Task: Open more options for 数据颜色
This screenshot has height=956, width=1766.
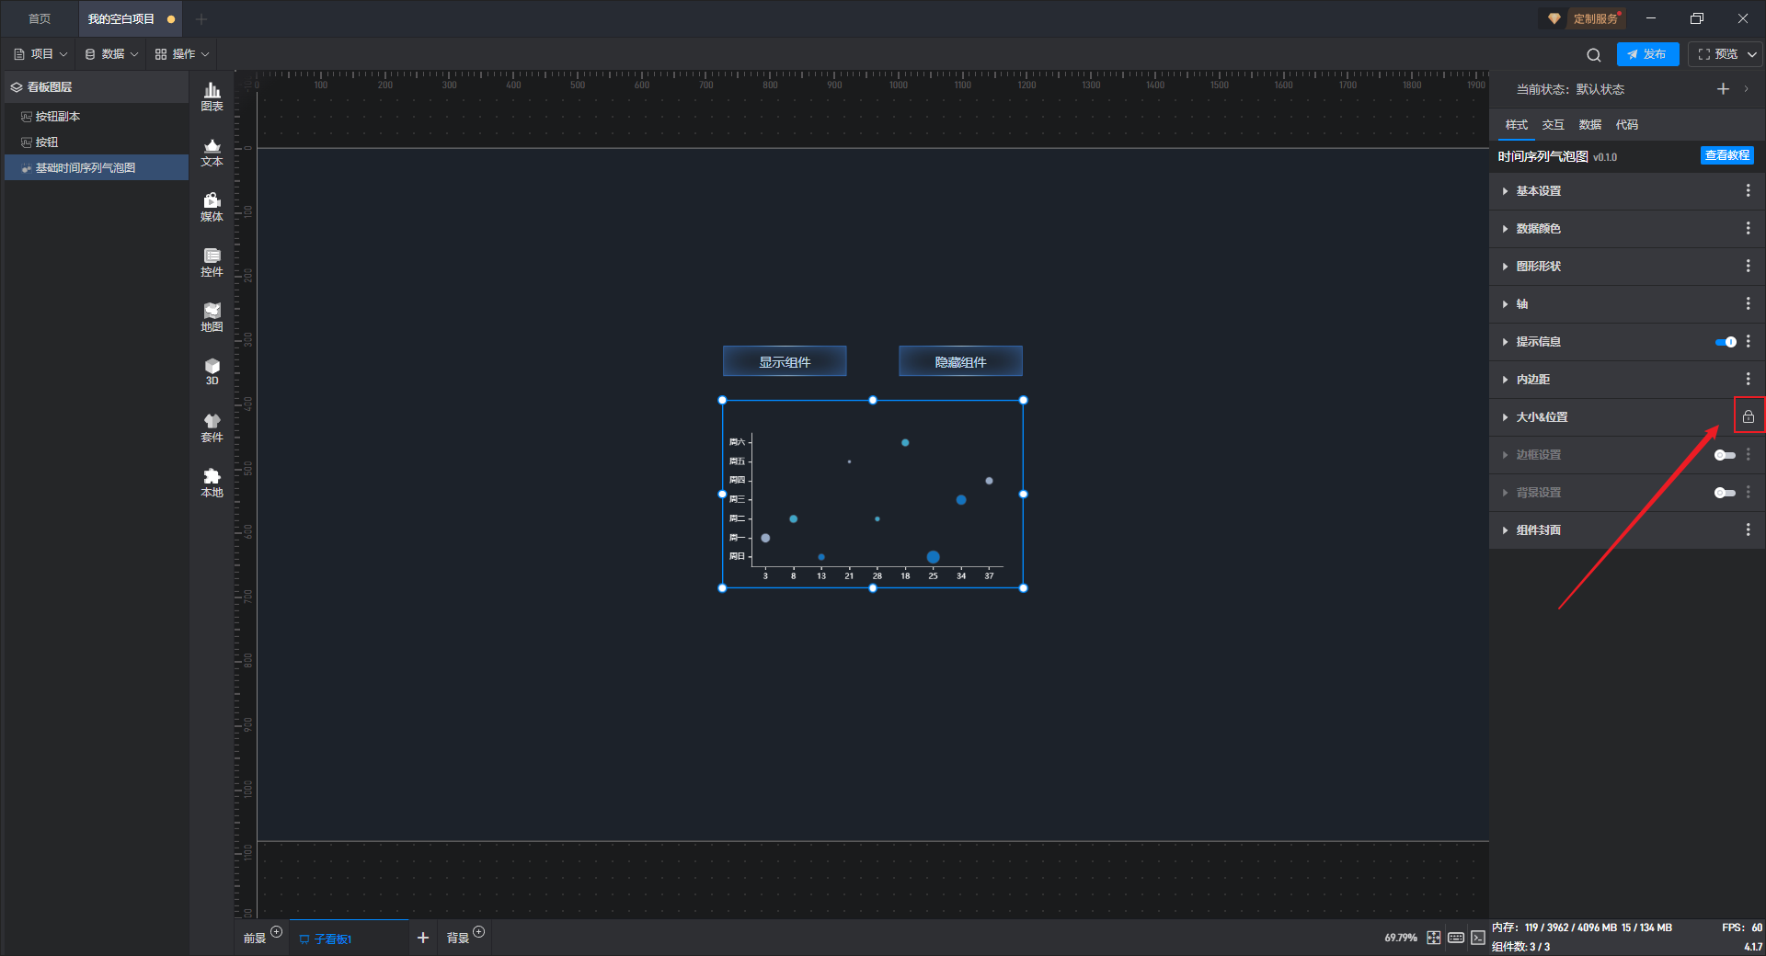Action: point(1749,228)
